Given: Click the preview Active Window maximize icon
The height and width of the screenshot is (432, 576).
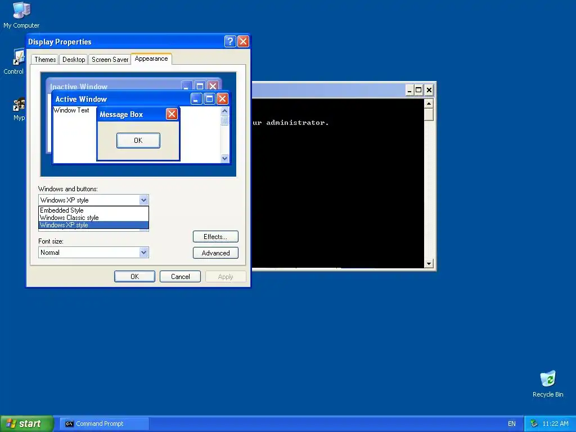Looking at the screenshot, I should (209, 98).
